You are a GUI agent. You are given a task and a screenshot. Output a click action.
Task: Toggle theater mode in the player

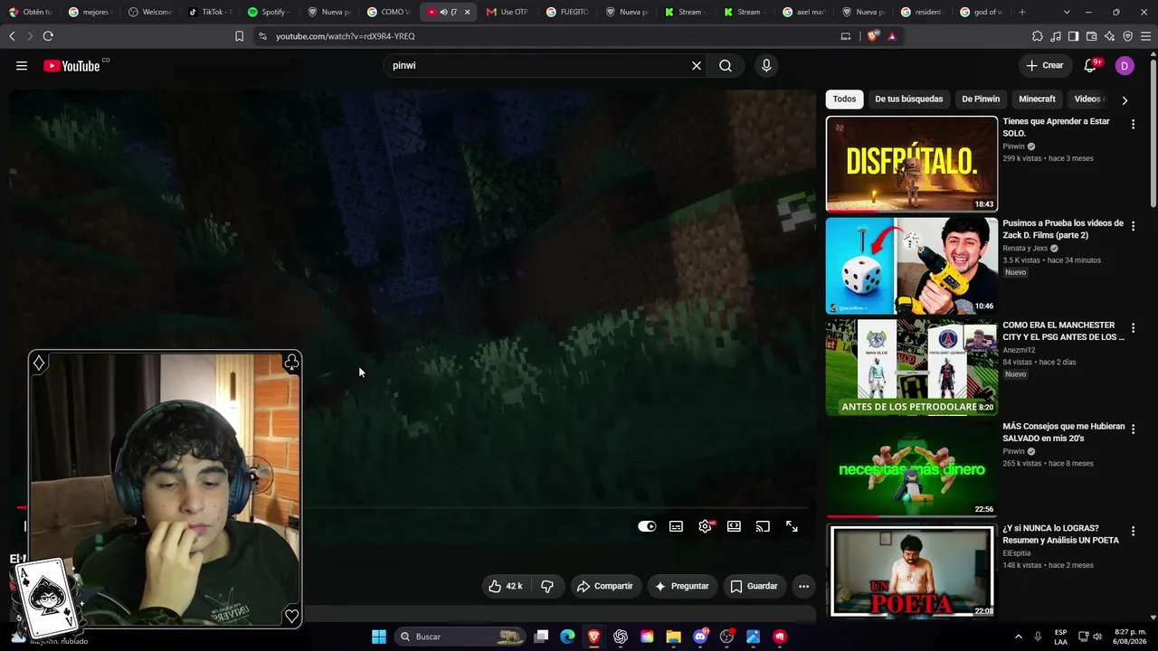pos(734,526)
